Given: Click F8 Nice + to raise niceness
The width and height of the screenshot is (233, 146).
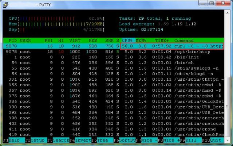Looking at the screenshot, I should pyautogui.click(x=169, y=140).
